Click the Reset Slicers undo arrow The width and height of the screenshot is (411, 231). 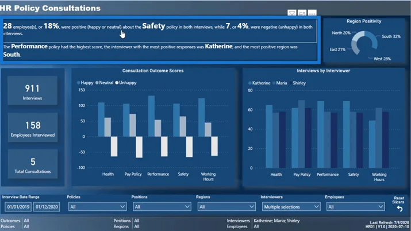[400, 209]
